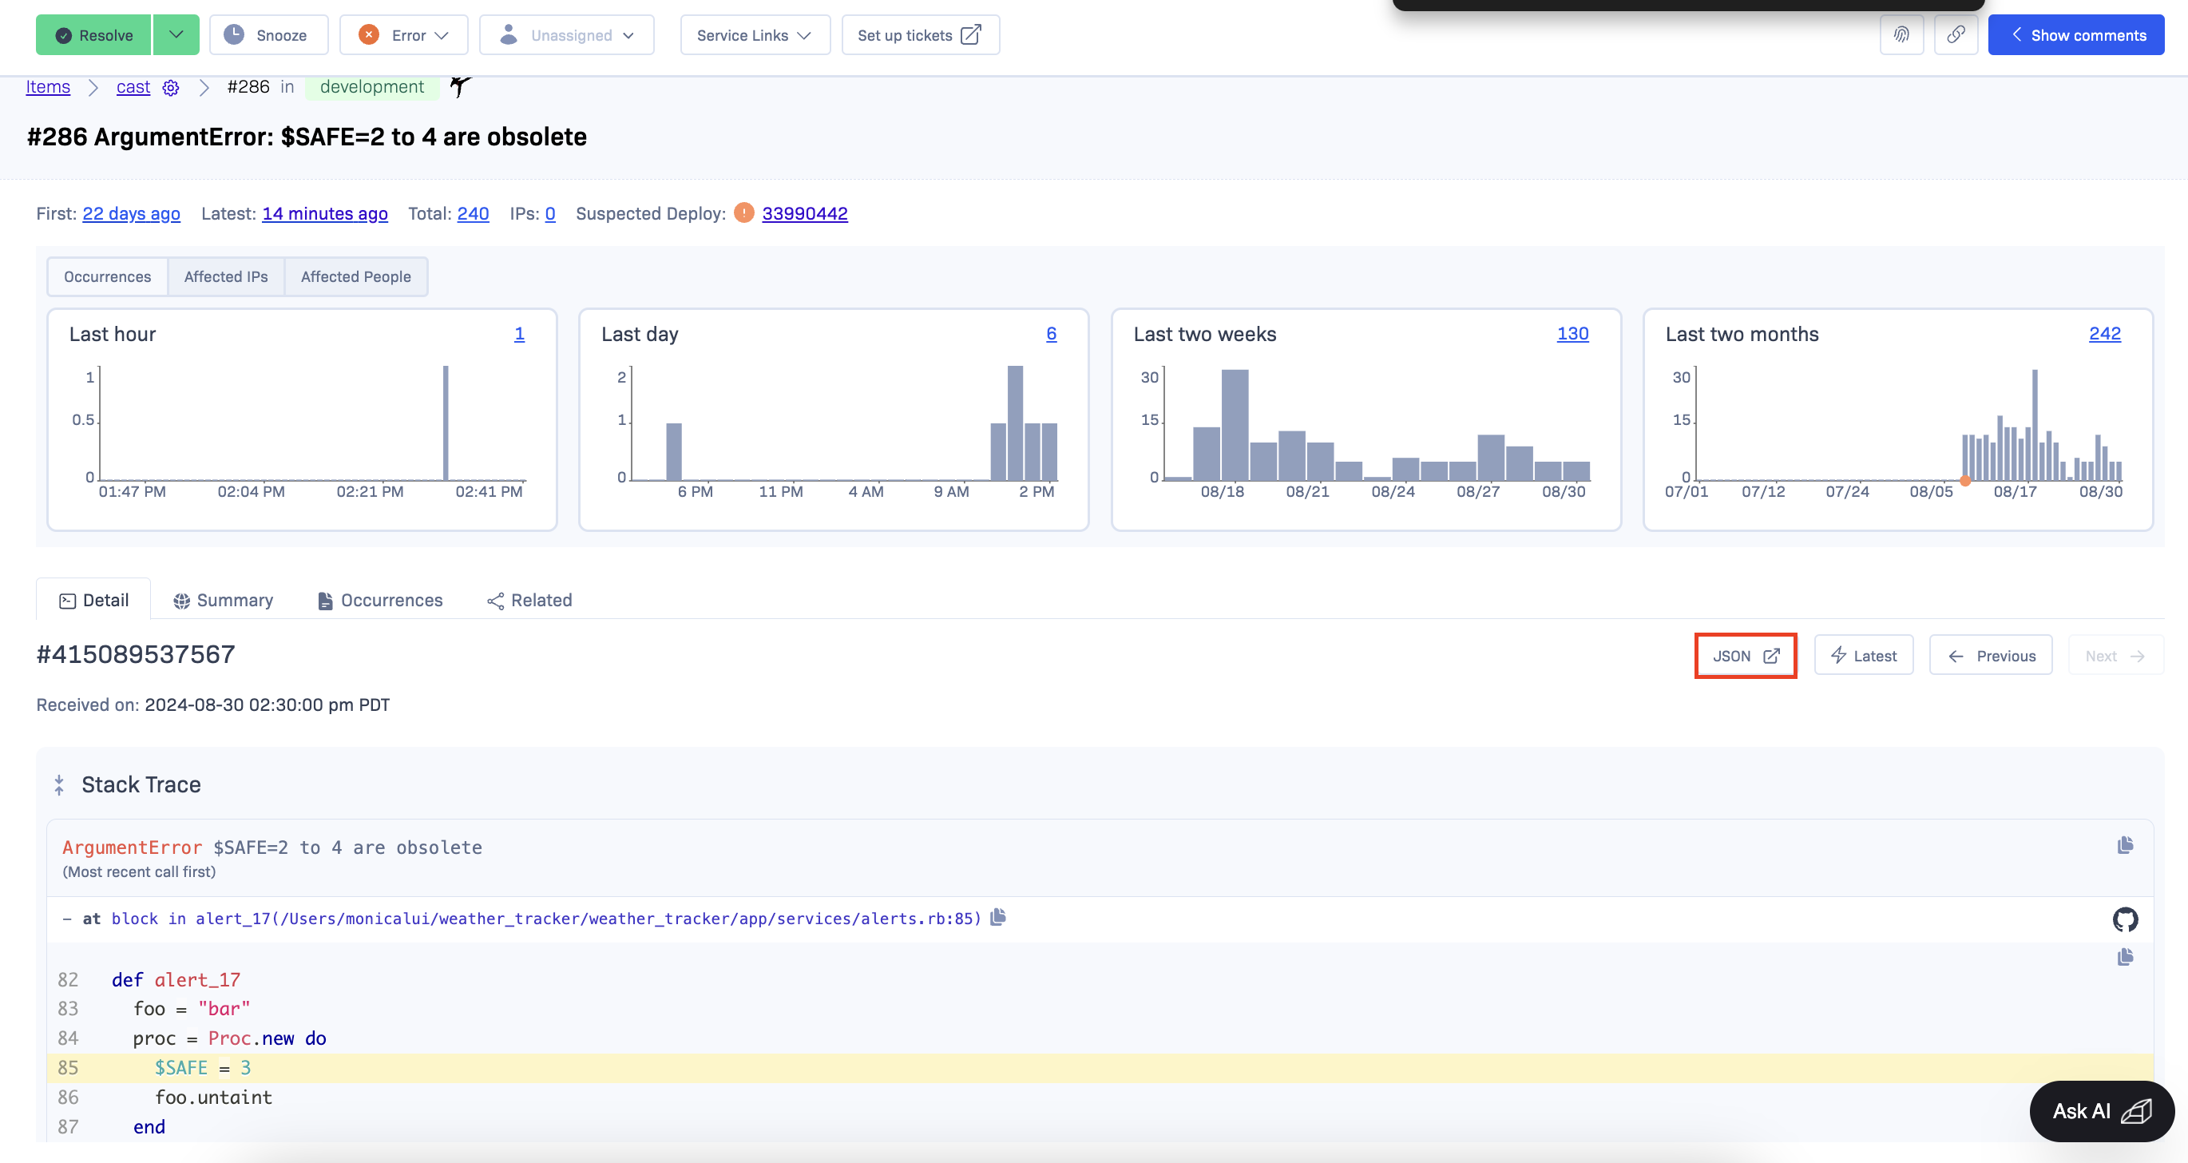Open the Resolve options dropdown arrow
The width and height of the screenshot is (2188, 1163).
click(x=176, y=35)
